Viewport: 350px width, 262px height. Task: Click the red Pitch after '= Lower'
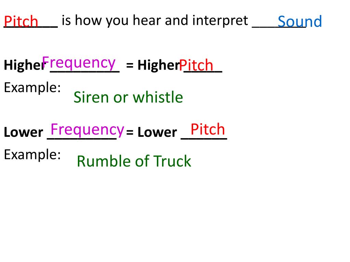pos(207,129)
